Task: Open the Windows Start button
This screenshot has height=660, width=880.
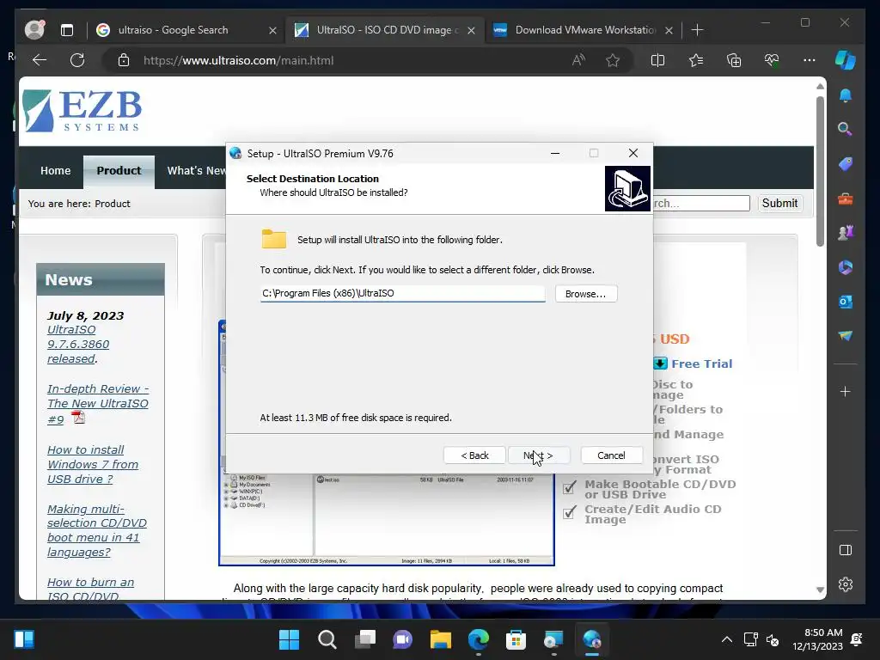Action: [x=289, y=639]
